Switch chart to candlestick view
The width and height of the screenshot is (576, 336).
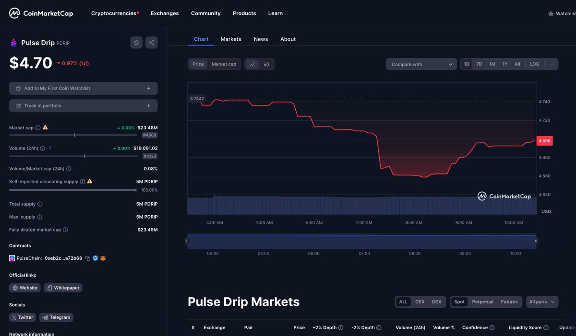coord(267,64)
